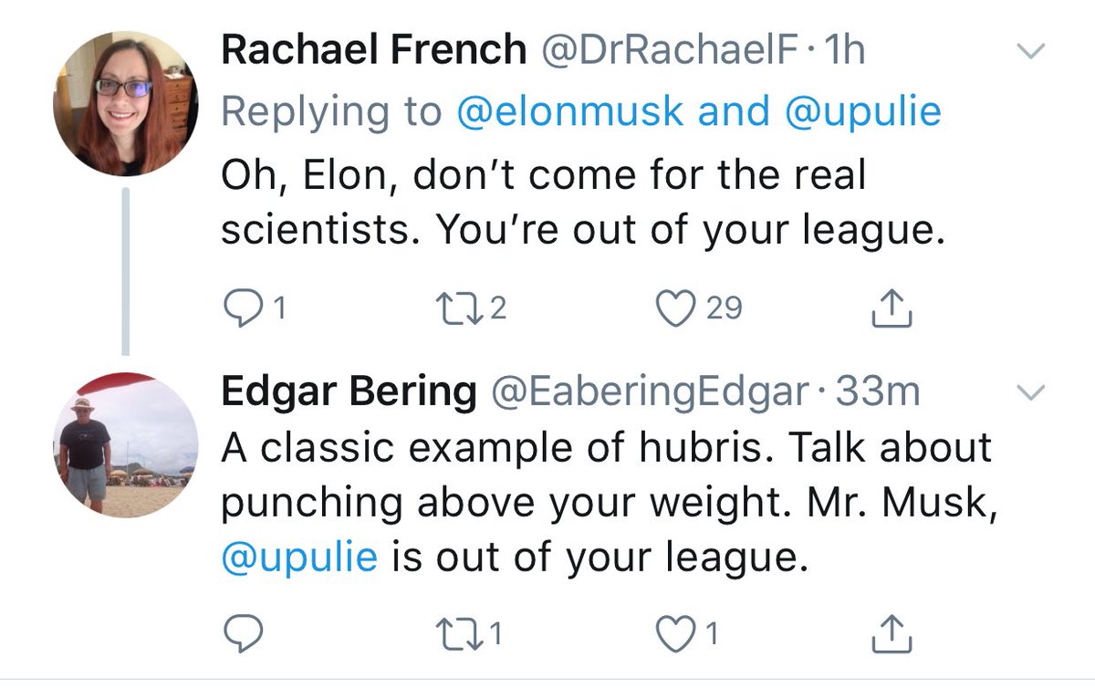
Task: Open Rachael French's display name
Action: pos(374,52)
